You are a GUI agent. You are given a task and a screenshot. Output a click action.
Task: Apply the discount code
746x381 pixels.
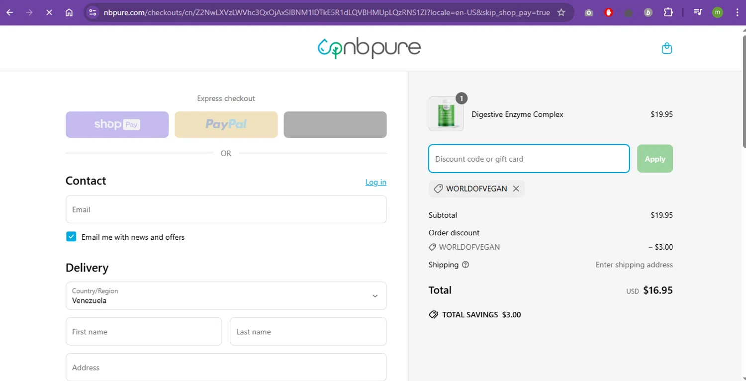pyautogui.click(x=655, y=159)
